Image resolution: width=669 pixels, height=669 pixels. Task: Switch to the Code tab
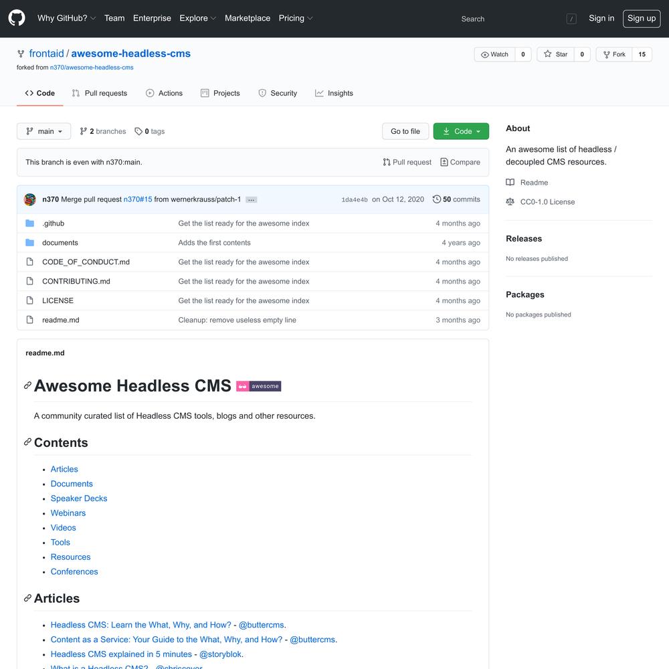click(40, 93)
